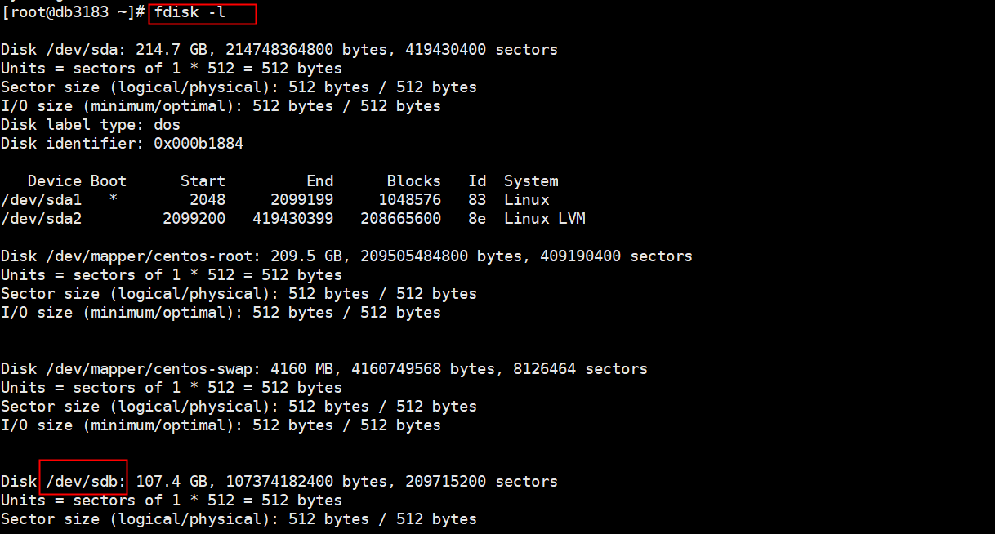Click the Blocks column header
This screenshot has width=995, height=534.
coord(413,181)
